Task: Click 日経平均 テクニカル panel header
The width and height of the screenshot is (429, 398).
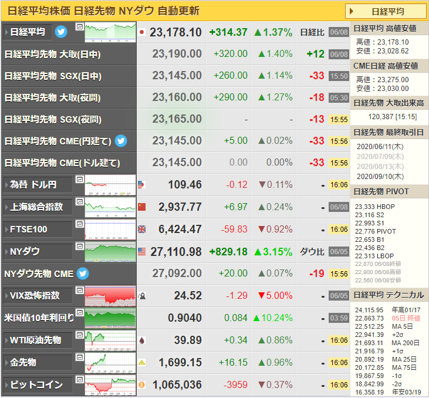Action: [x=389, y=295]
